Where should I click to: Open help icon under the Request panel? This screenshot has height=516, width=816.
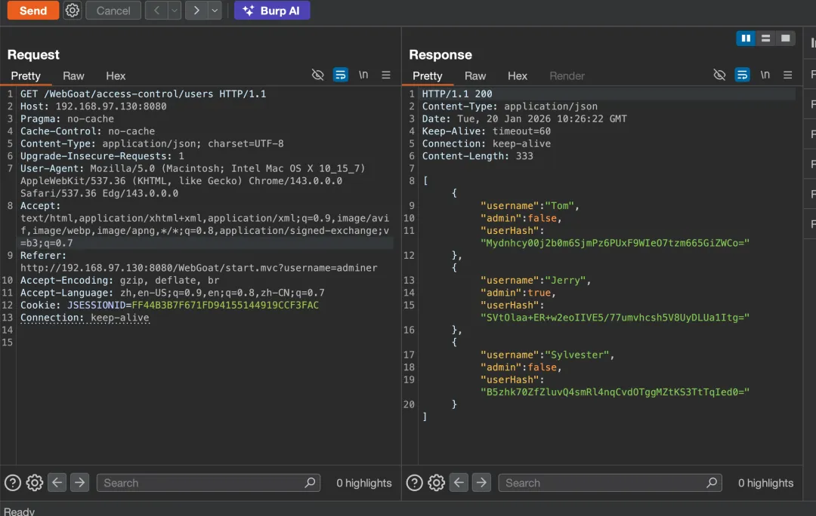13,483
